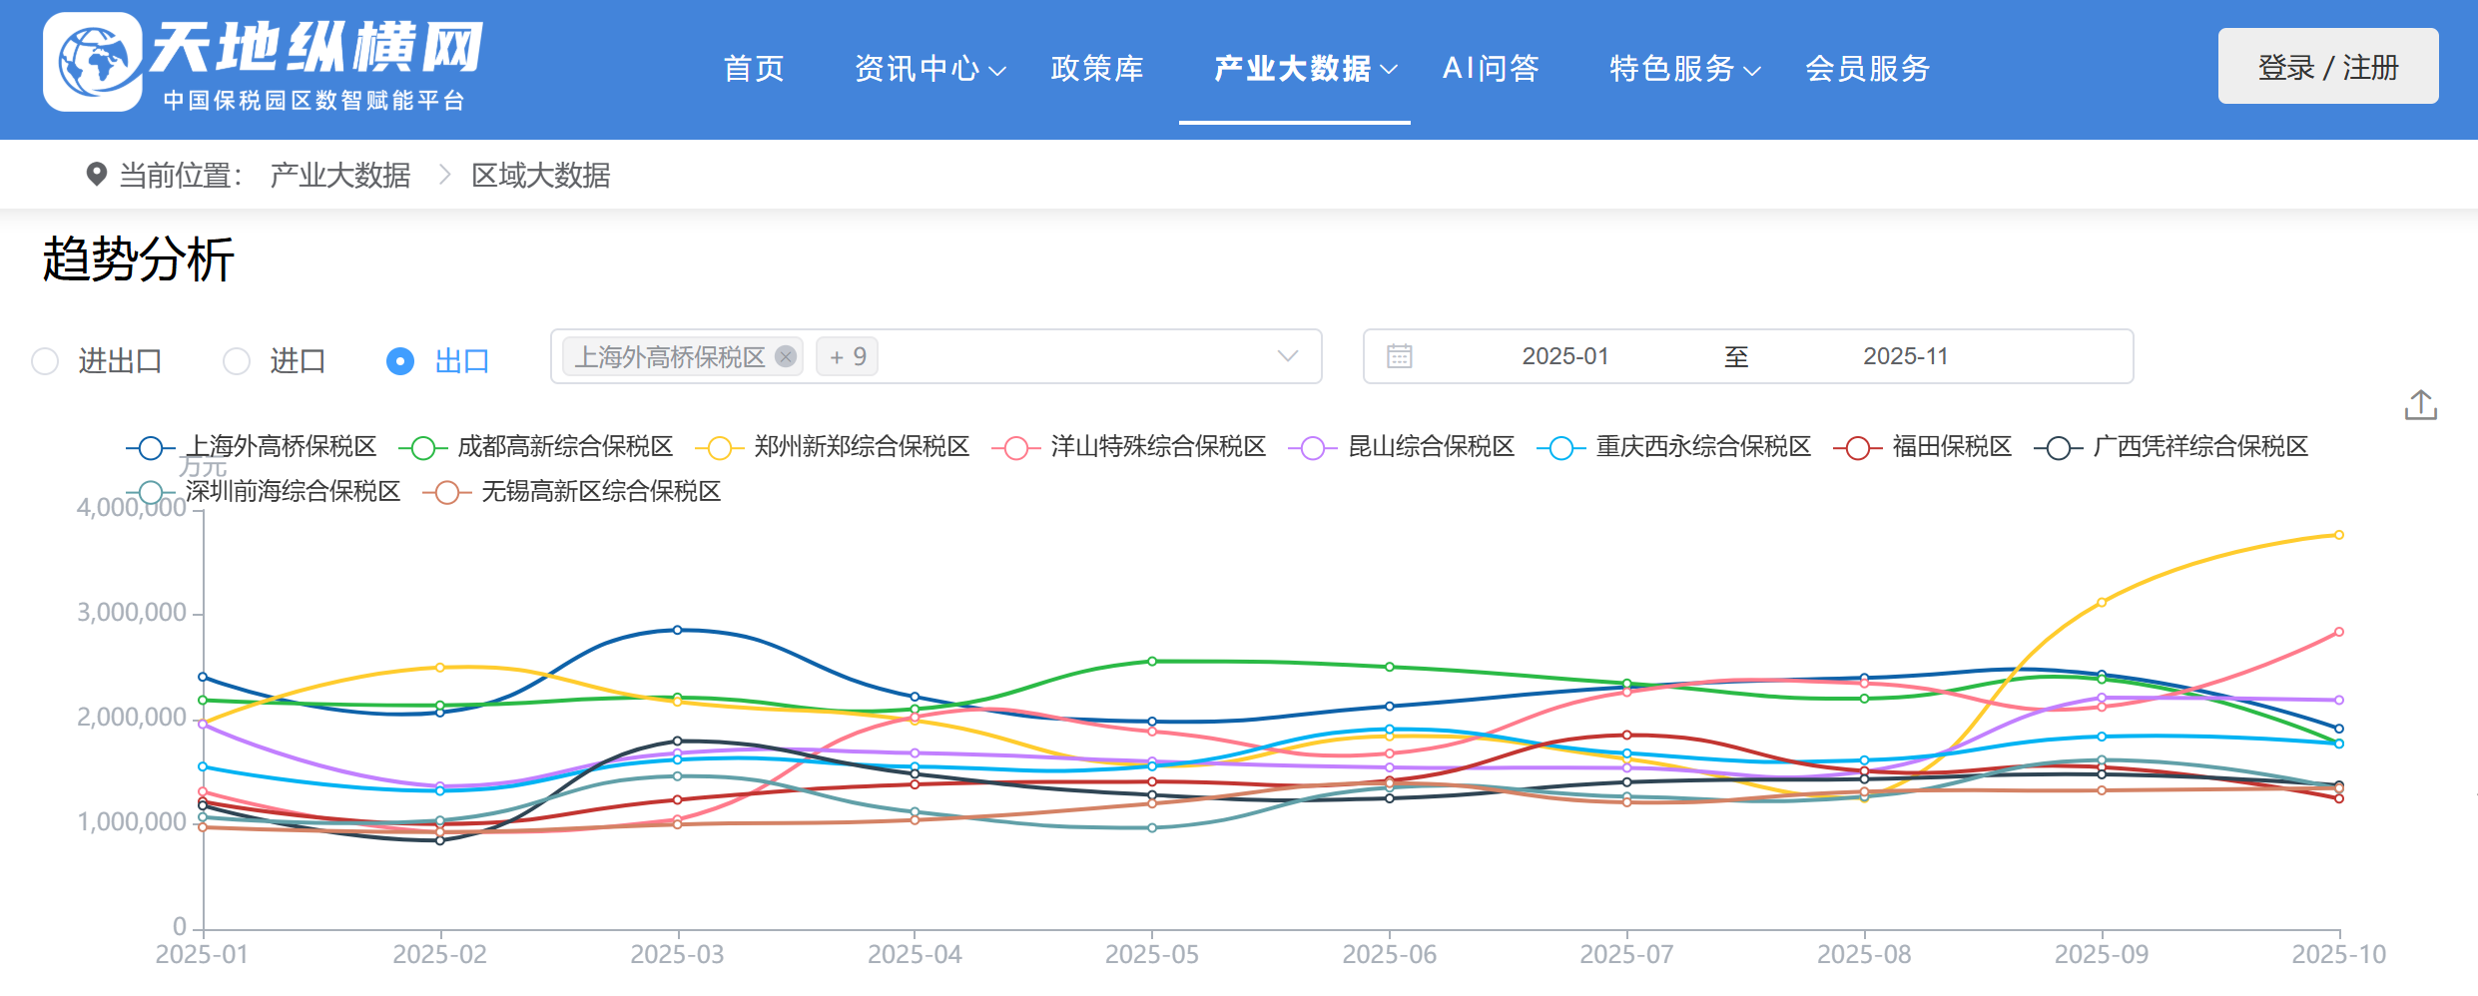Remove the 上海外高桥保税区 tag
Screen dimensions: 2478x996
point(786,356)
